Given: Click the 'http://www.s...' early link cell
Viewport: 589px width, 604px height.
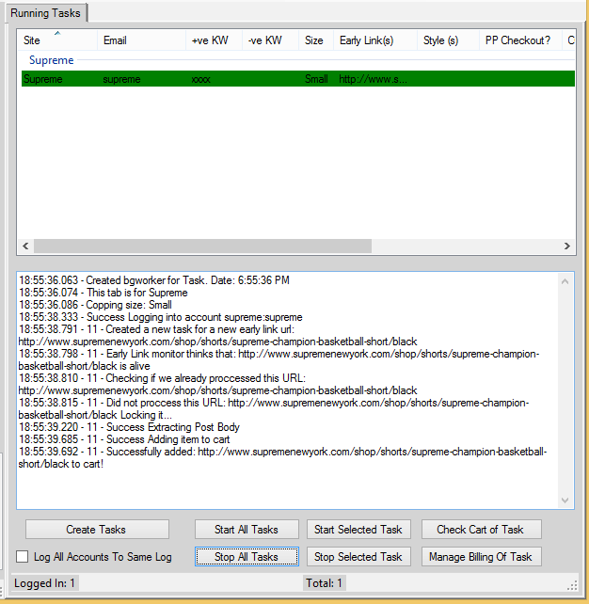Looking at the screenshot, I should pyautogui.click(x=373, y=79).
